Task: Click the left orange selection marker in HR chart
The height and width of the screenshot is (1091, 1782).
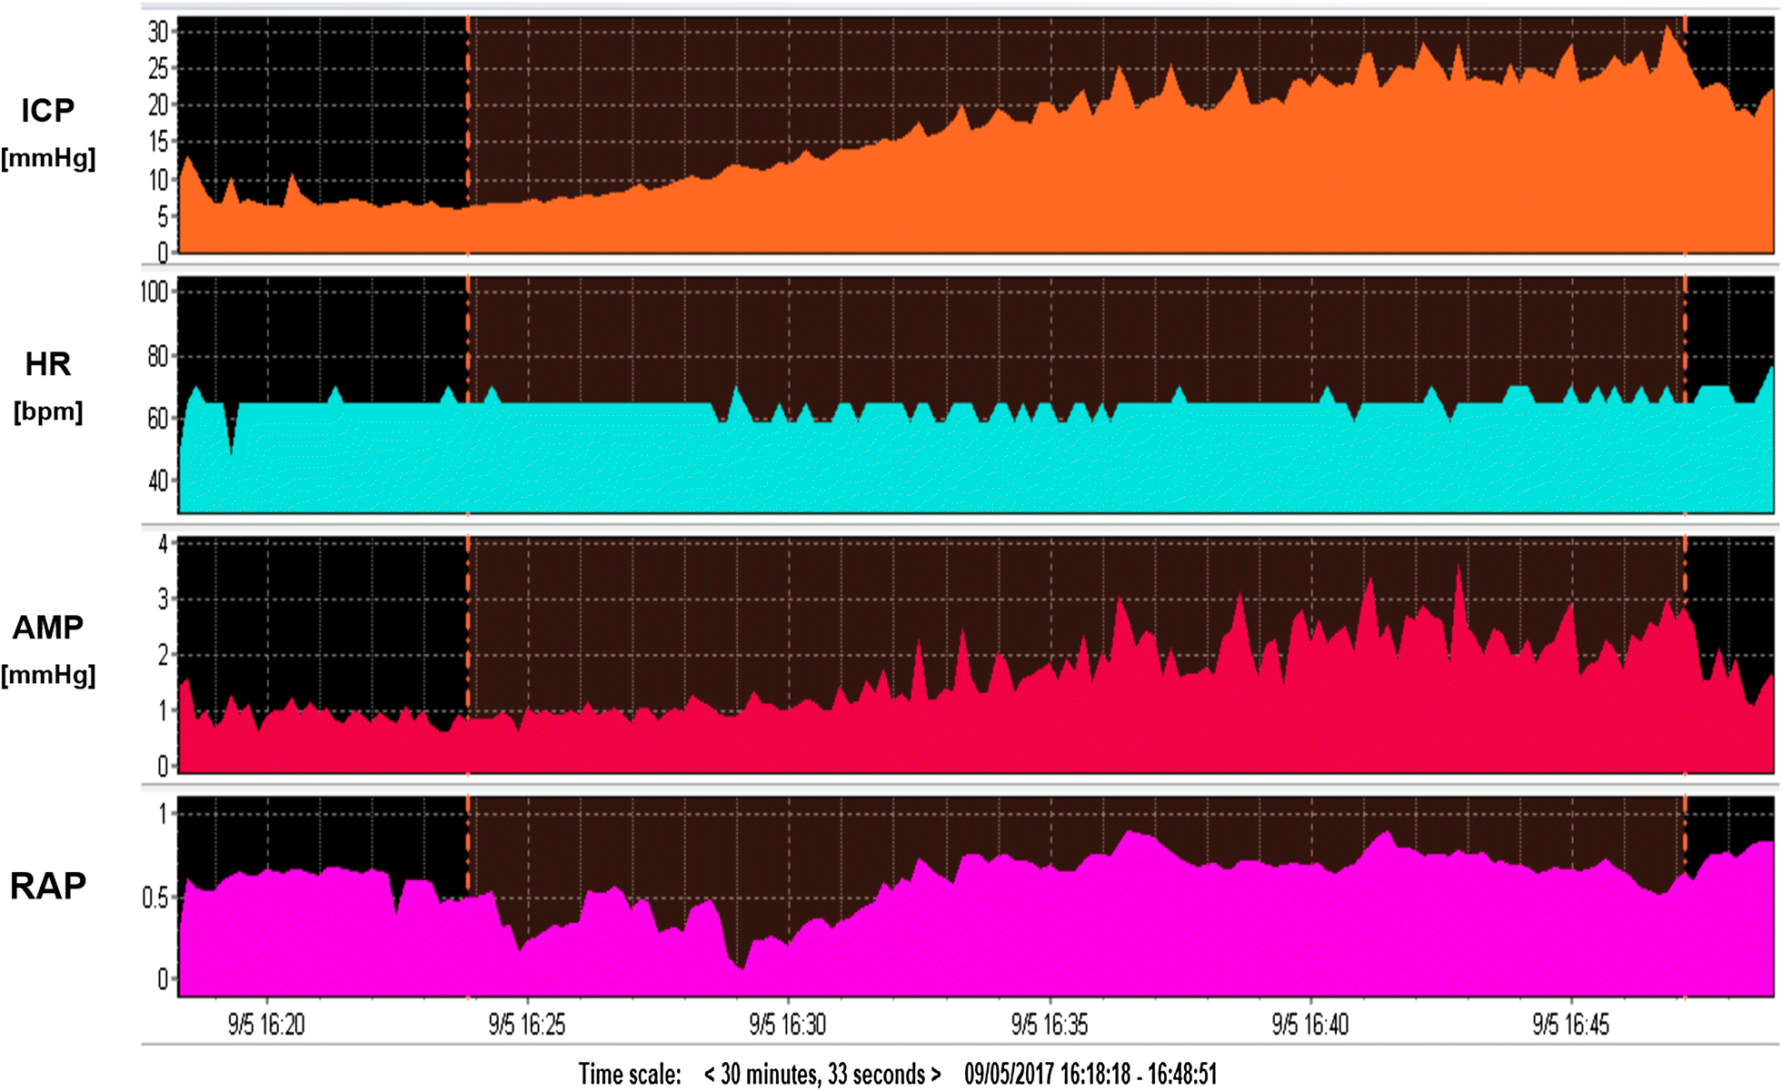Action: pyautogui.click(x=468, y=395)
